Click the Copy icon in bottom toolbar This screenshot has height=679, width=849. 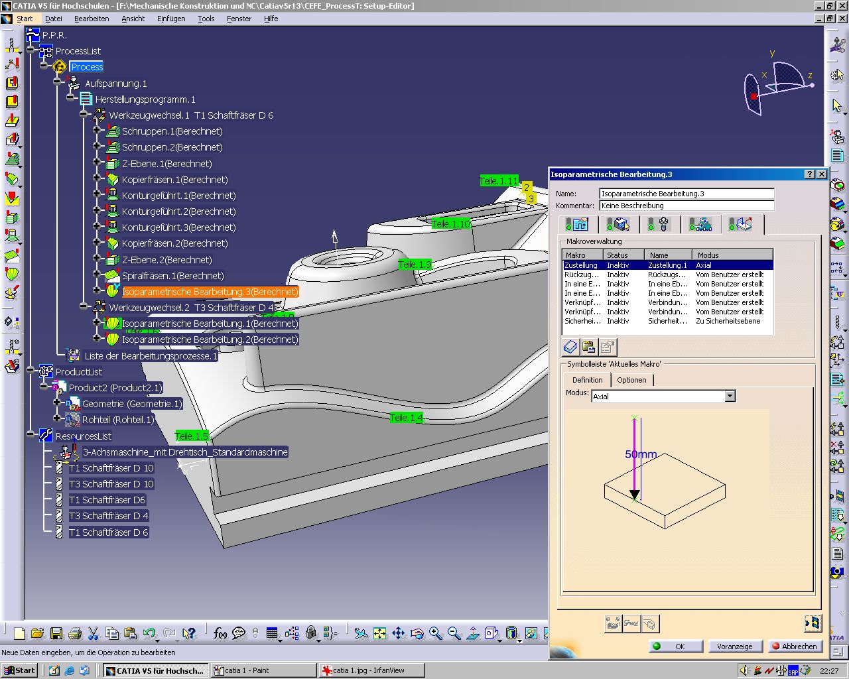coord(112,633)
